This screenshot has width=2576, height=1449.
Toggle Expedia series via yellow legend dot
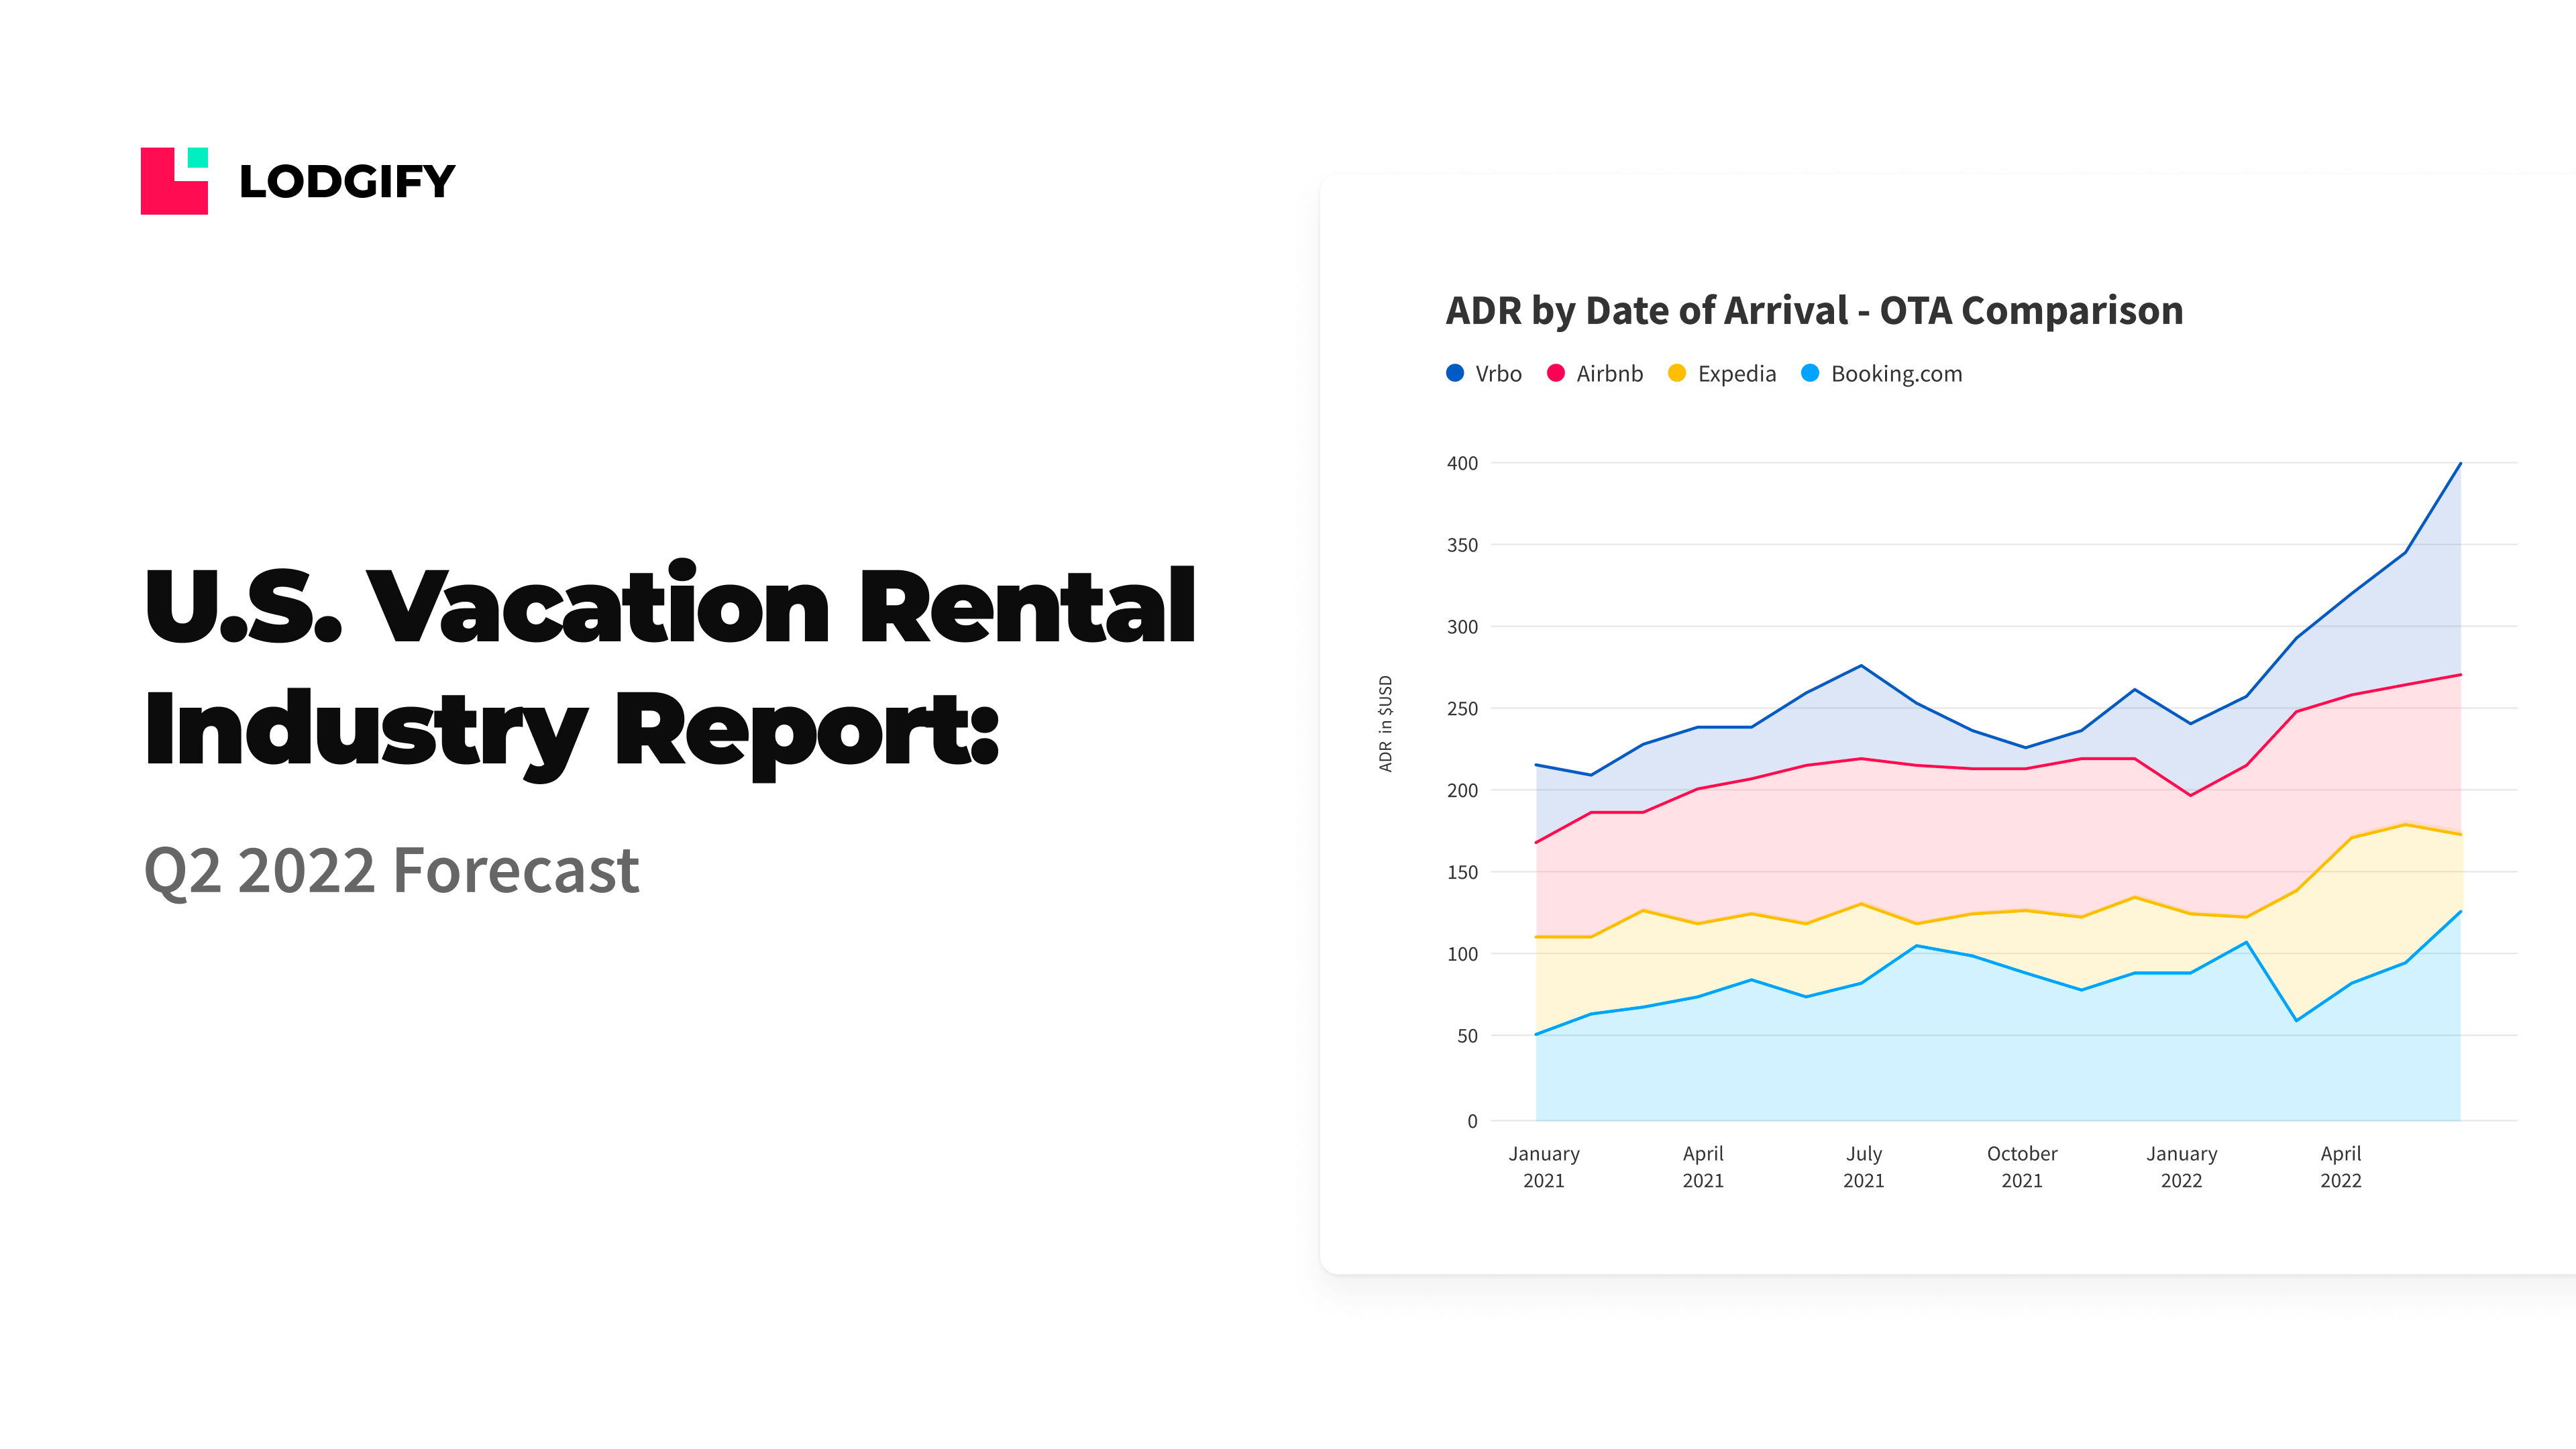(1677, 373)
